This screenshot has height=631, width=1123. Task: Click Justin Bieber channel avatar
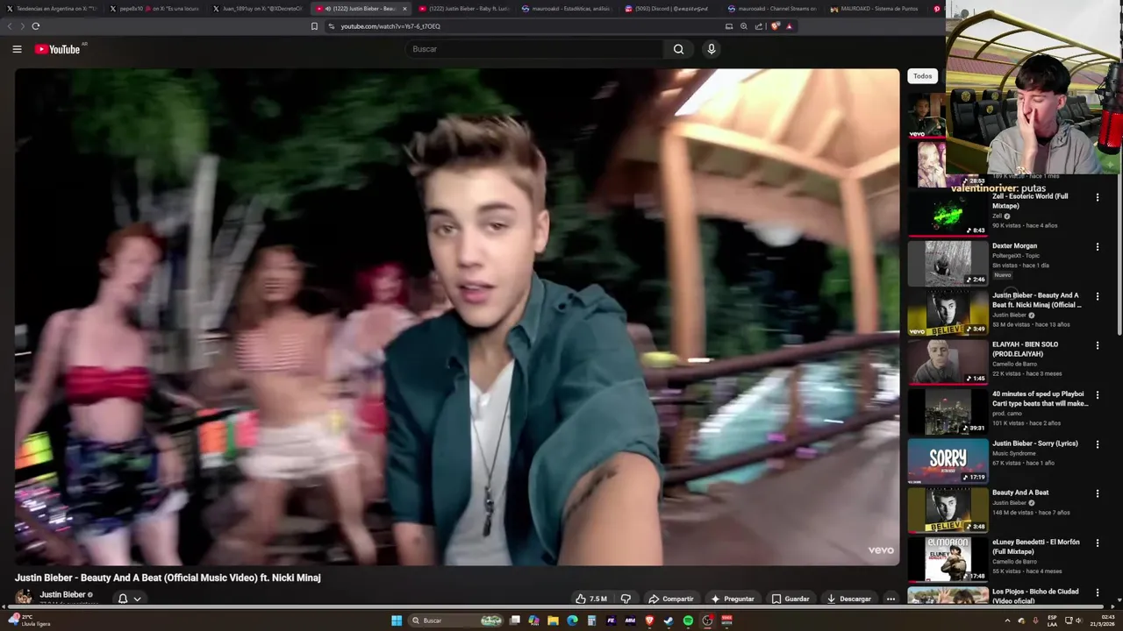24,597
